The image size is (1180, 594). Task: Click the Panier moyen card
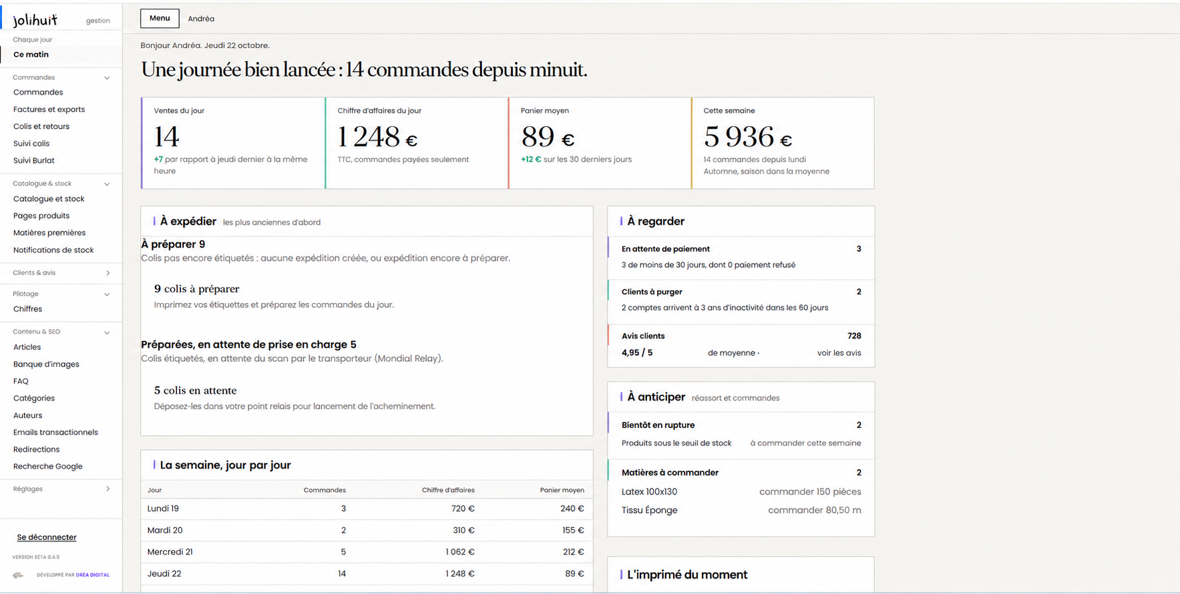coord(600,143)
